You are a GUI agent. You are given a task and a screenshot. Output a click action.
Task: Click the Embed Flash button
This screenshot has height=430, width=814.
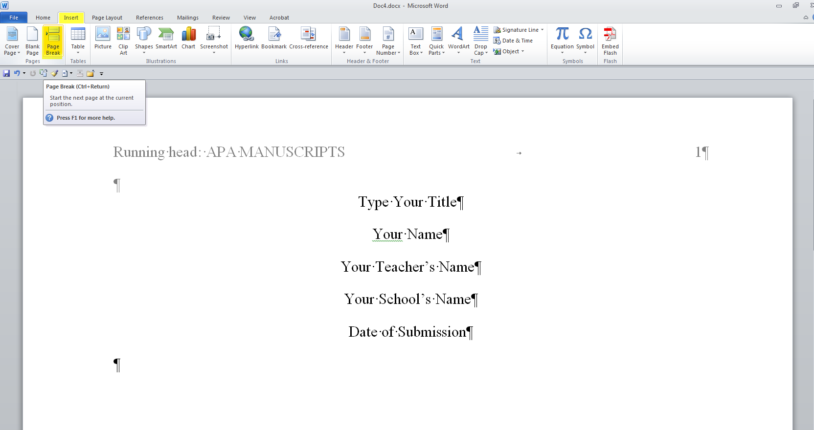click(x=610, y=41)
